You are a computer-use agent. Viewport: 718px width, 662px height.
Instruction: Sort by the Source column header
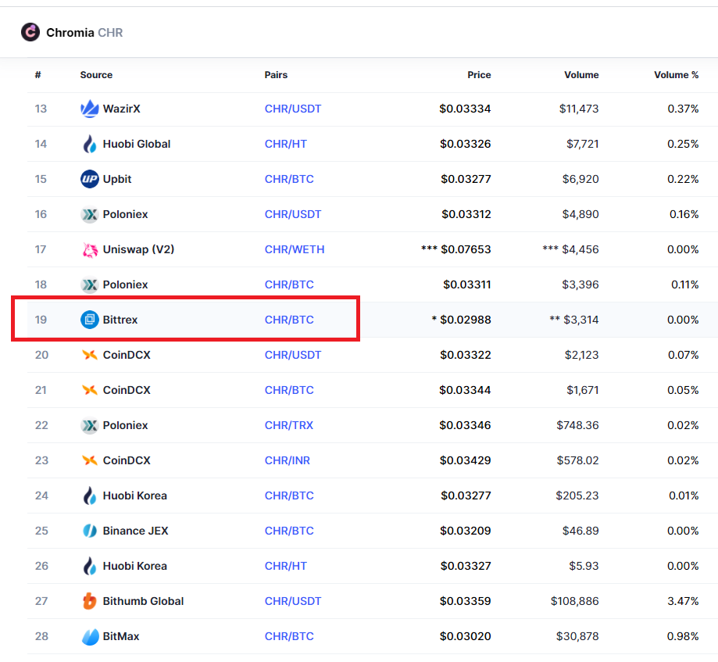click(96, 75)
